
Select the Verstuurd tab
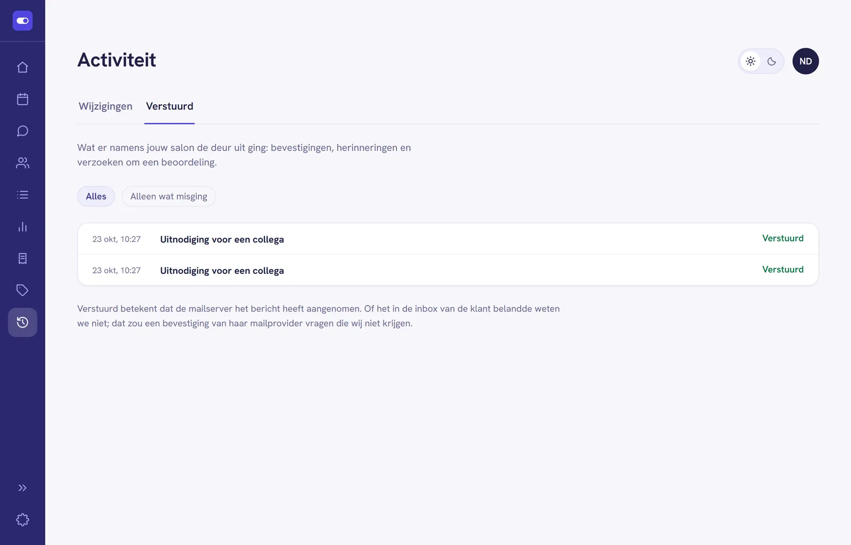170,106
